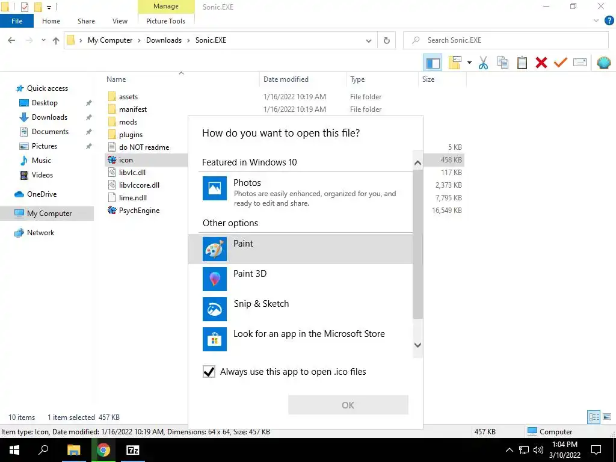616x462 pixels.
Task: Open the Windows Start menu
Action: click(x=14, y=450)
